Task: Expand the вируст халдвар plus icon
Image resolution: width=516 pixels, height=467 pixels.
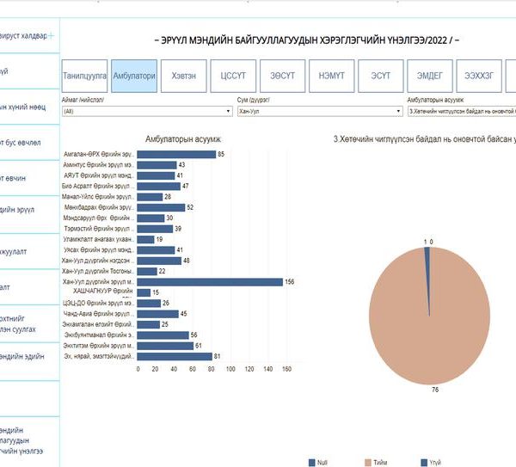Action: click(x=52, y=35)
